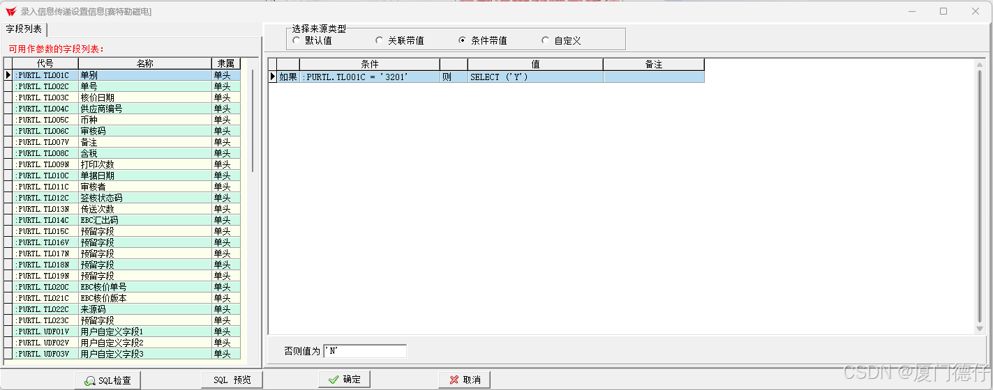The image size is (993, 390).
Task: Select the value cell SELECT ('Y')
Action: point(535,77)
